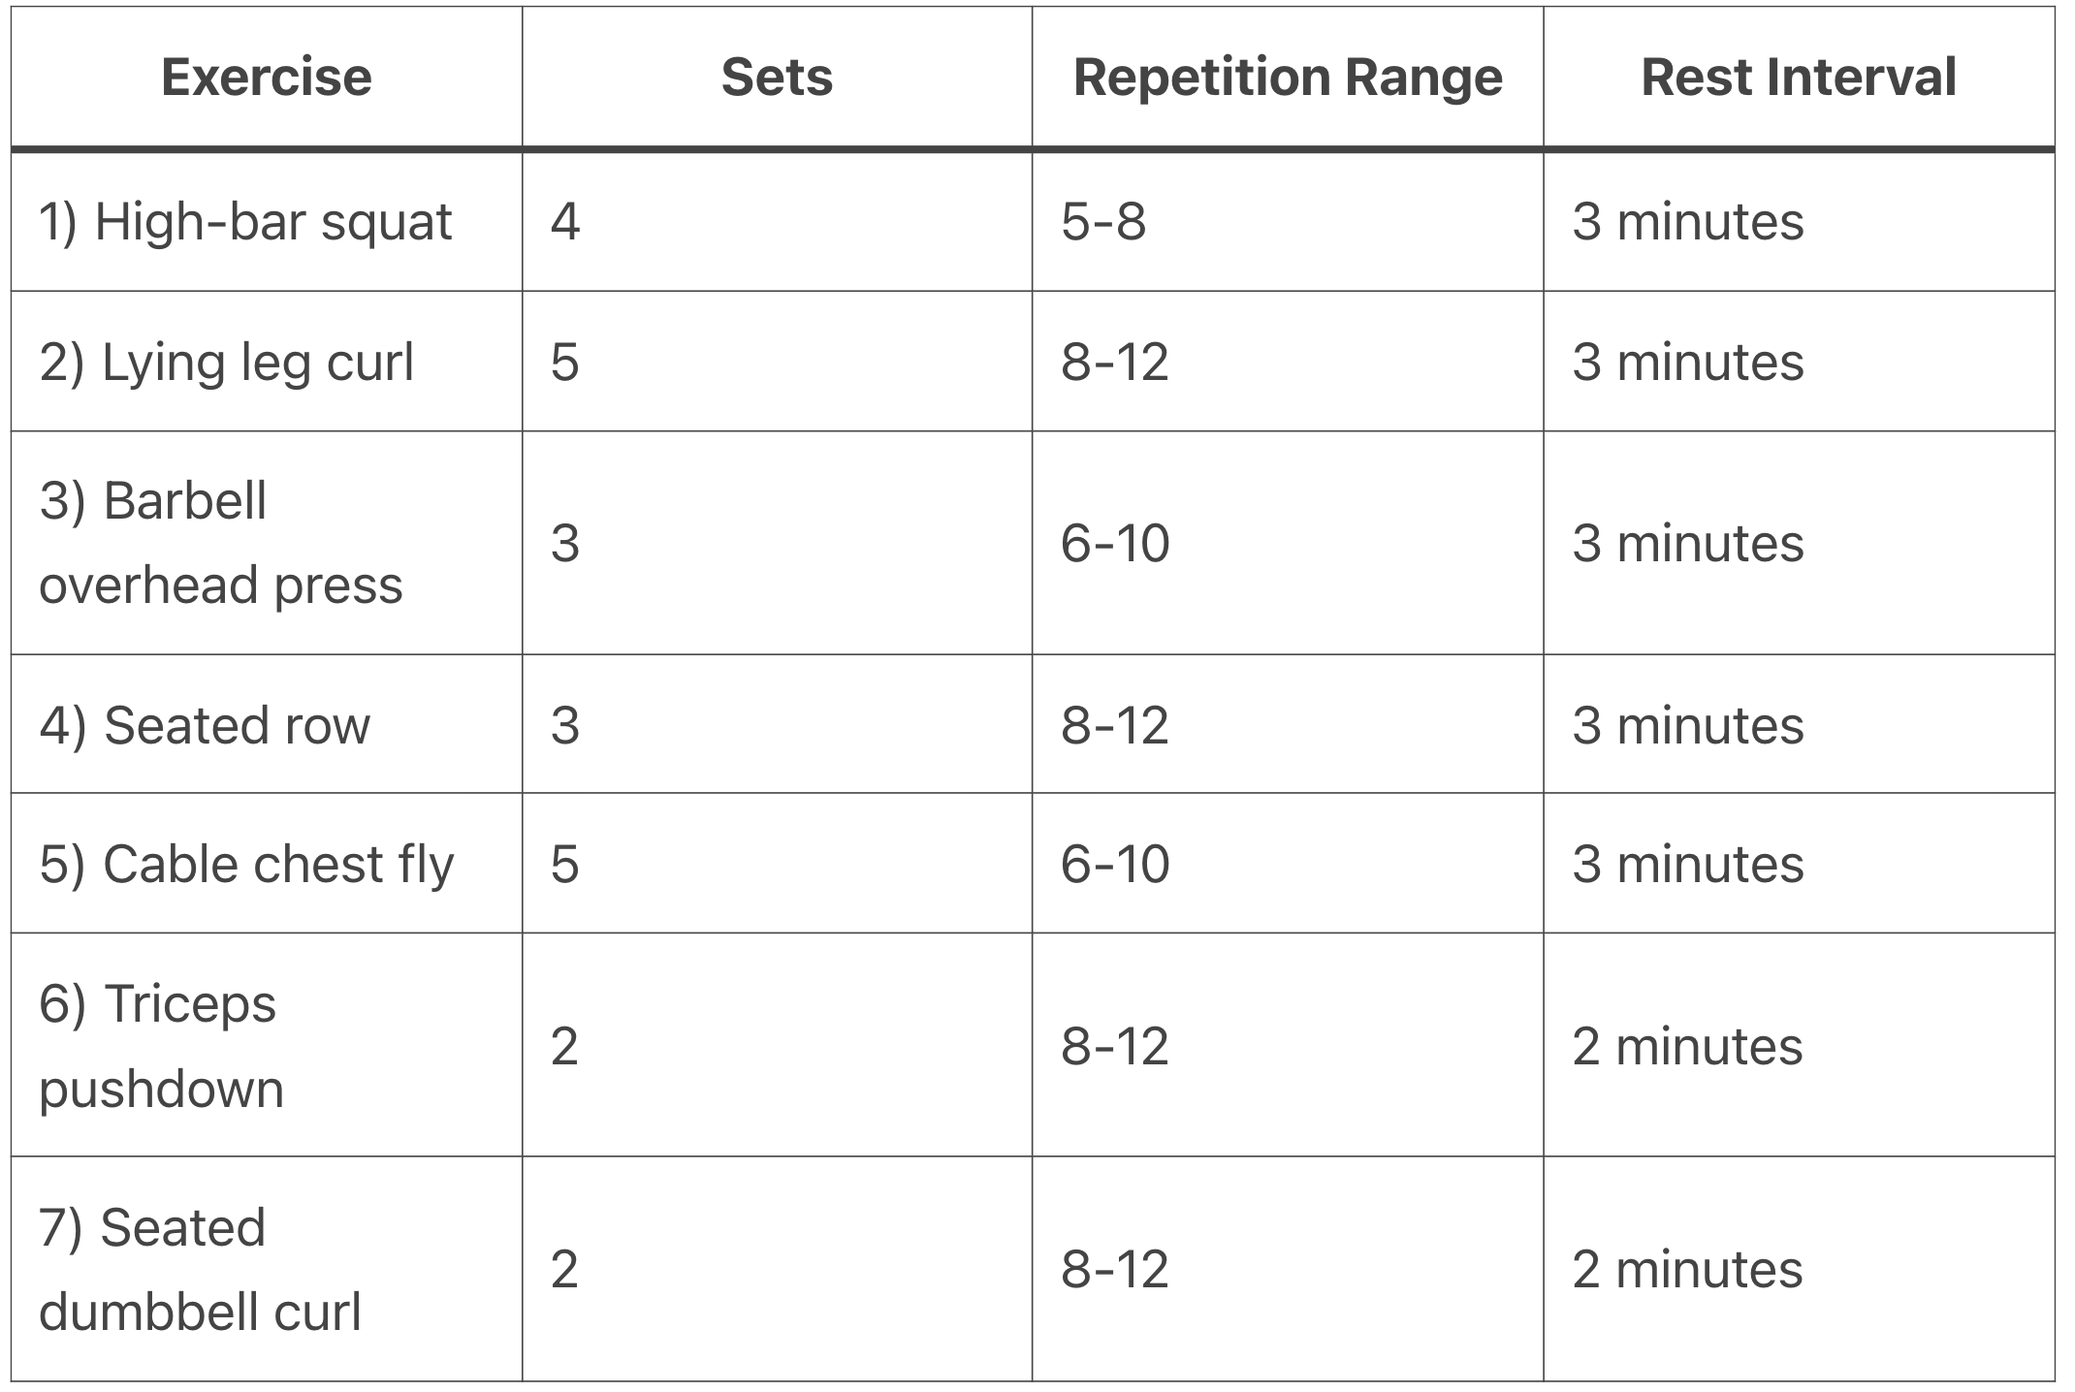
Task: Click rest interval for High-bar squat
Action: [x=1799, y=222]
